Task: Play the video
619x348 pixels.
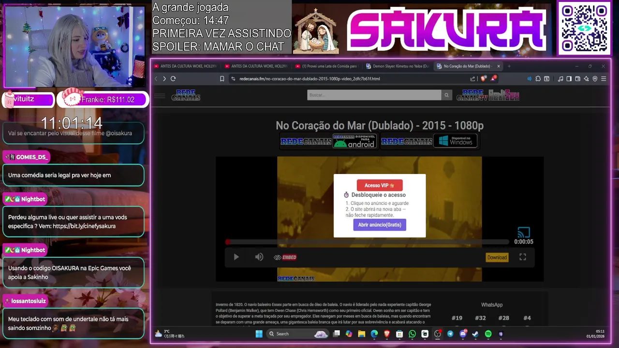Action: pyautogui.click(x=236, y=257)
